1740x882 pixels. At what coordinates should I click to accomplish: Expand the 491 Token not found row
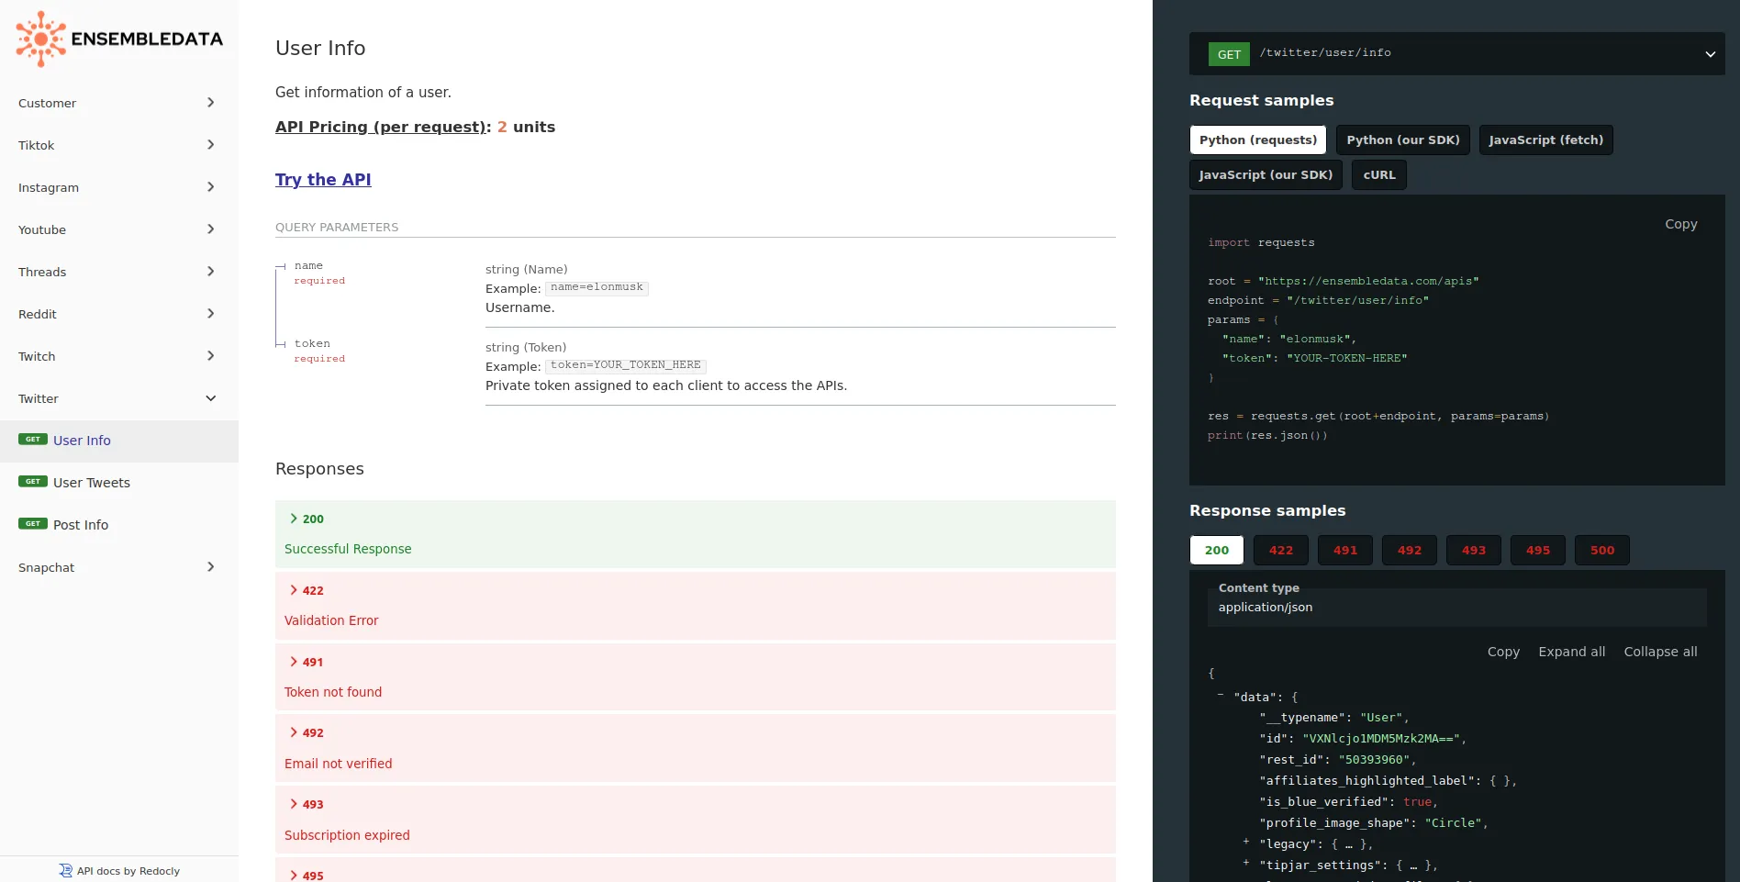696,676
